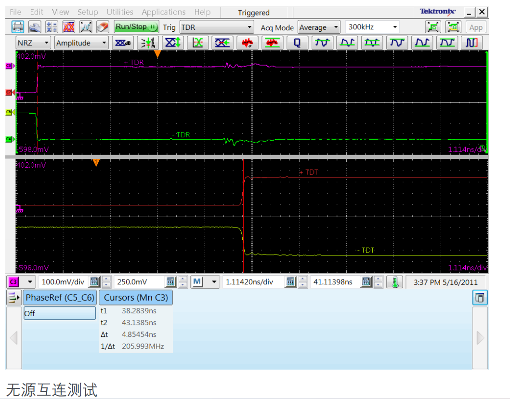Image resolution: width=510 pixels, height=399 pixels.
Task: Select the Q factor measurement icon
Action: point(297,43)
